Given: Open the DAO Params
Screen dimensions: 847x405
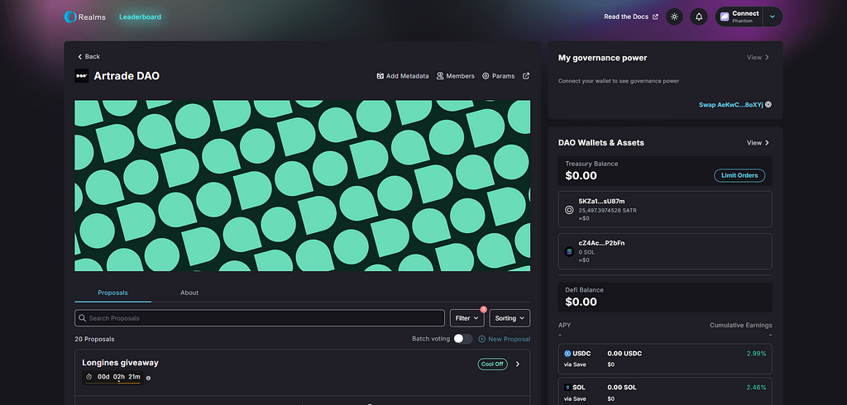Looking at the screenshot, I should (499, 76).
